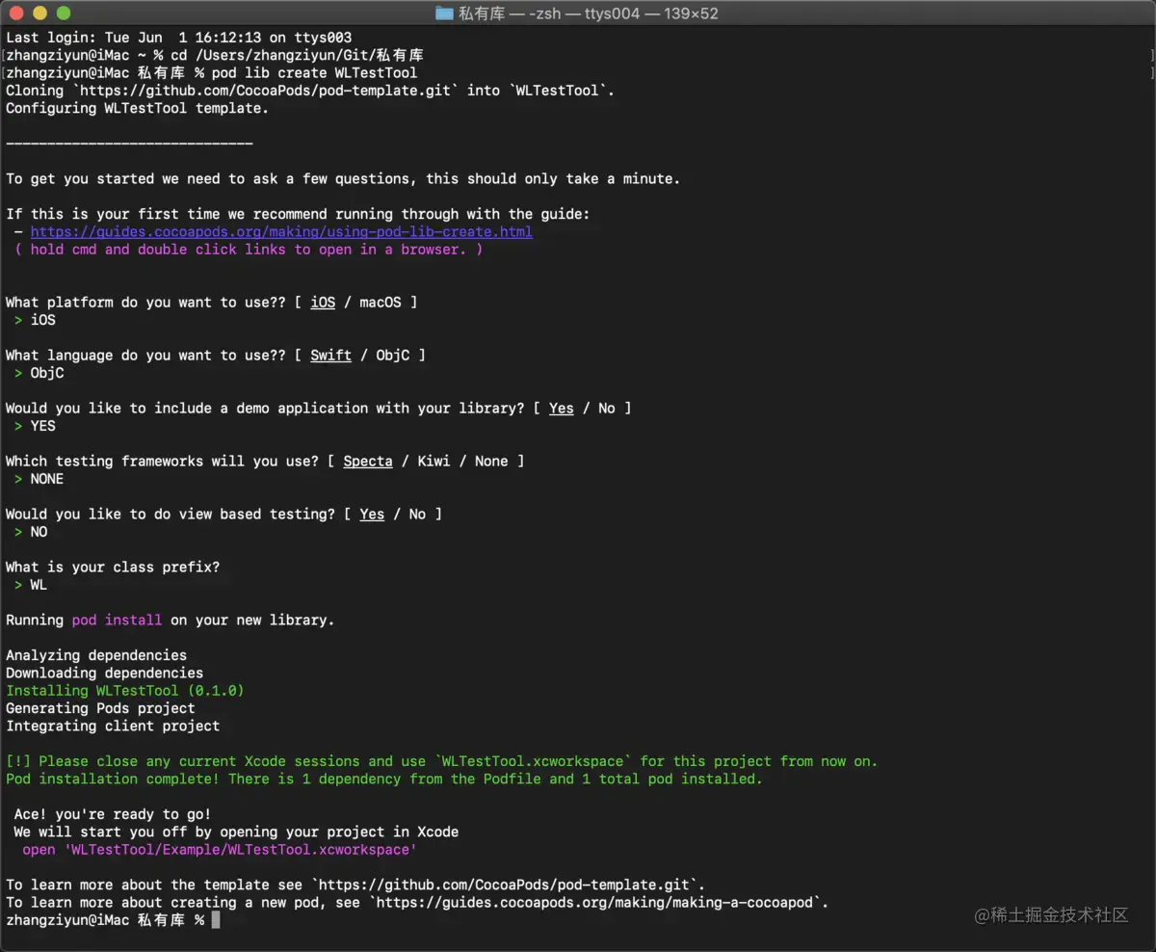
Task: Click the 'Ace! you're ready to go!' line
Action: coord(113,814)
